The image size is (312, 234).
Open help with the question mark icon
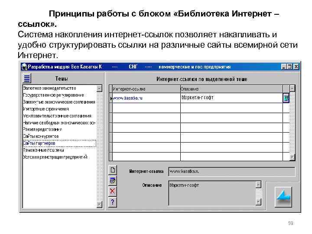coord(113,202)
